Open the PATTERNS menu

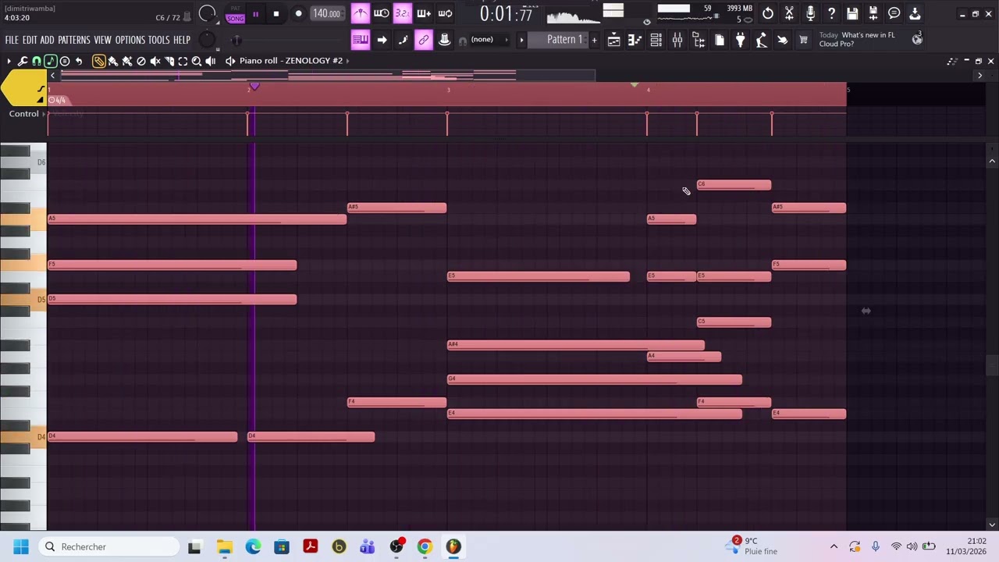[74, 40]
